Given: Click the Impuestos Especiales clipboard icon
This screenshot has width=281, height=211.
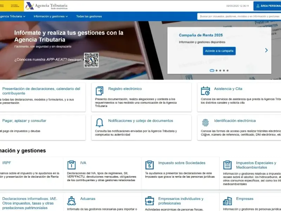Looking at the screenshot, I should (227, 165).
